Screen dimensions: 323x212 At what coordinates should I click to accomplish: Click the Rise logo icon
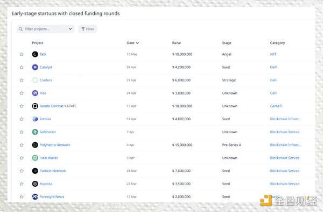tap(35, 93)
